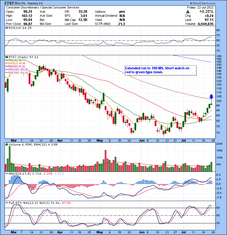This screenshot has height=235, width=227.
Task: Click the May label on price chart axis
Action: click(100, 141)
